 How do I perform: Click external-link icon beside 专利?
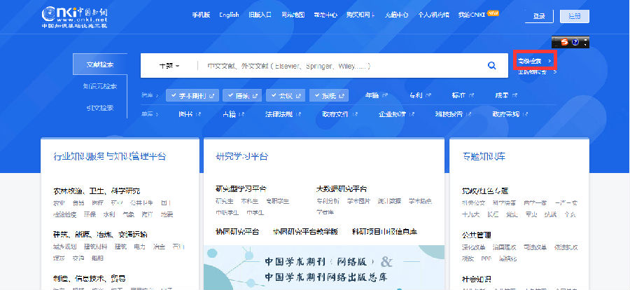pyautogui.click(x=428, y=95)
